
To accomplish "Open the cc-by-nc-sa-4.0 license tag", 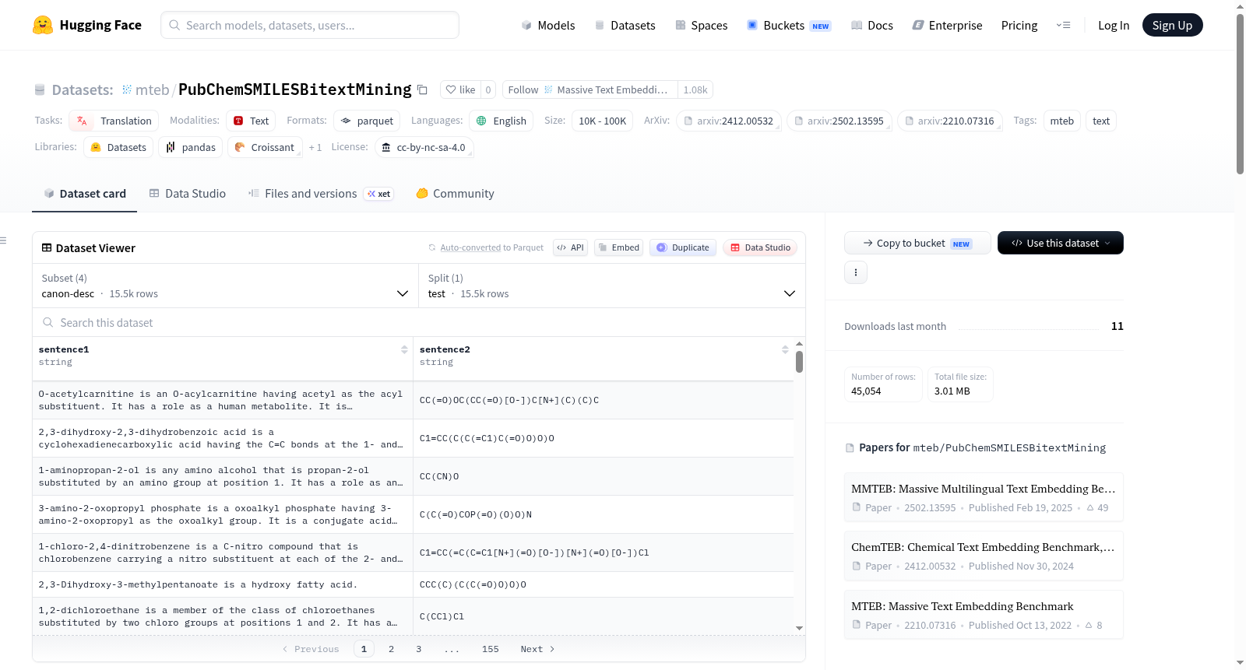I will point(424,147).
